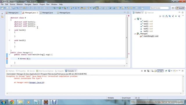Click the Remove All Terminated Launches icon

[148, 71]
